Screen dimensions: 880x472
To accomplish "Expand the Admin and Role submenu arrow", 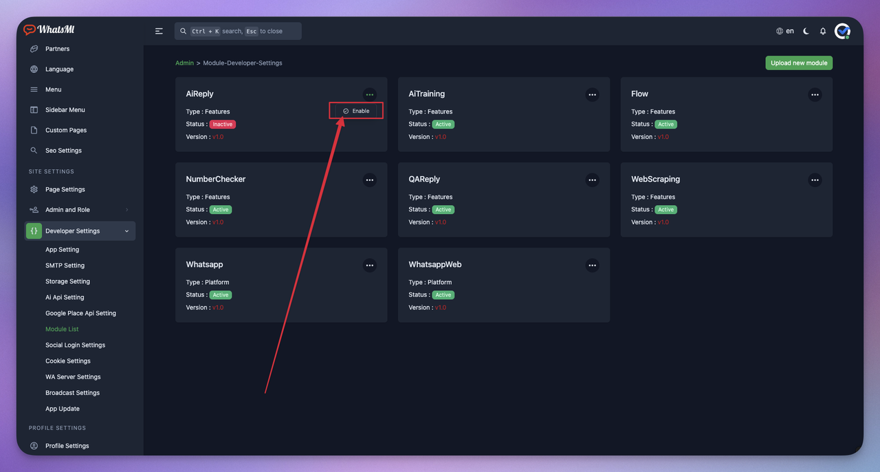I will point(126,210).
